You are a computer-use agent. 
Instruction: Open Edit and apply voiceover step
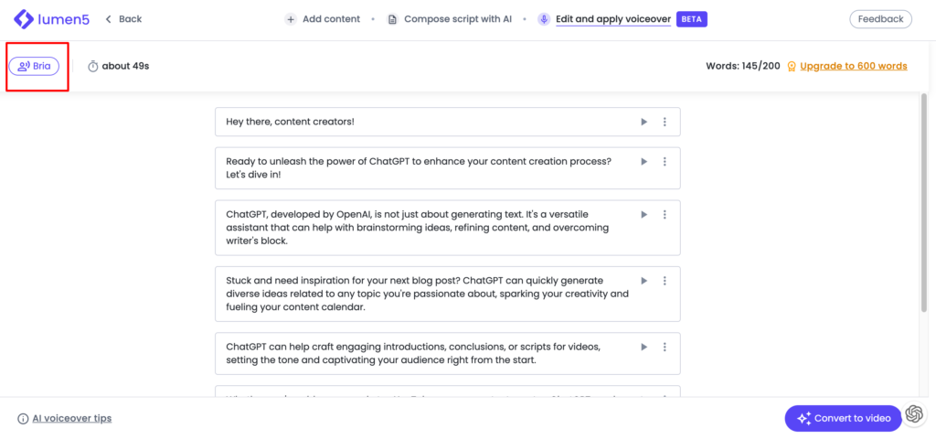[x=612, y=19]
